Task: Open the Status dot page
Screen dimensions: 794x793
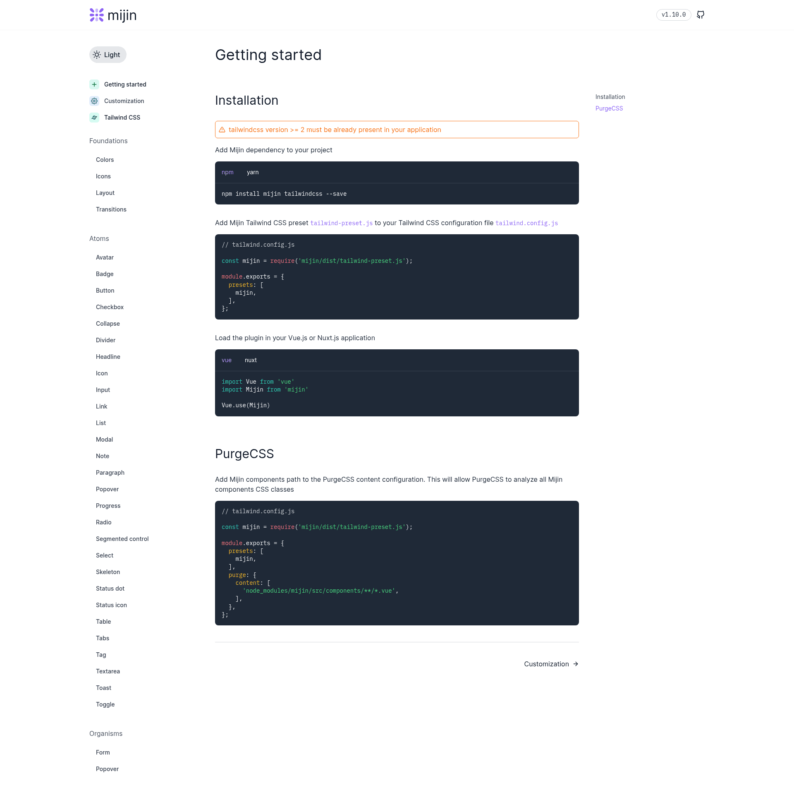Action: pos(110,589)
